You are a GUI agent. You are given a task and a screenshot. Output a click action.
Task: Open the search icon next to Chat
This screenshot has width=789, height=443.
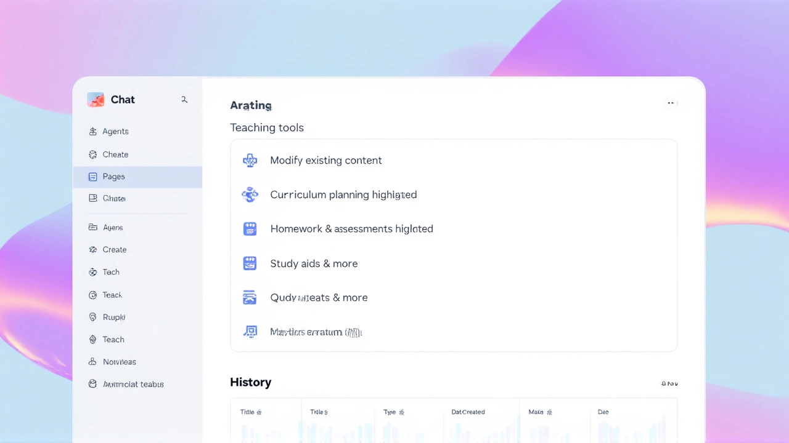184,99
